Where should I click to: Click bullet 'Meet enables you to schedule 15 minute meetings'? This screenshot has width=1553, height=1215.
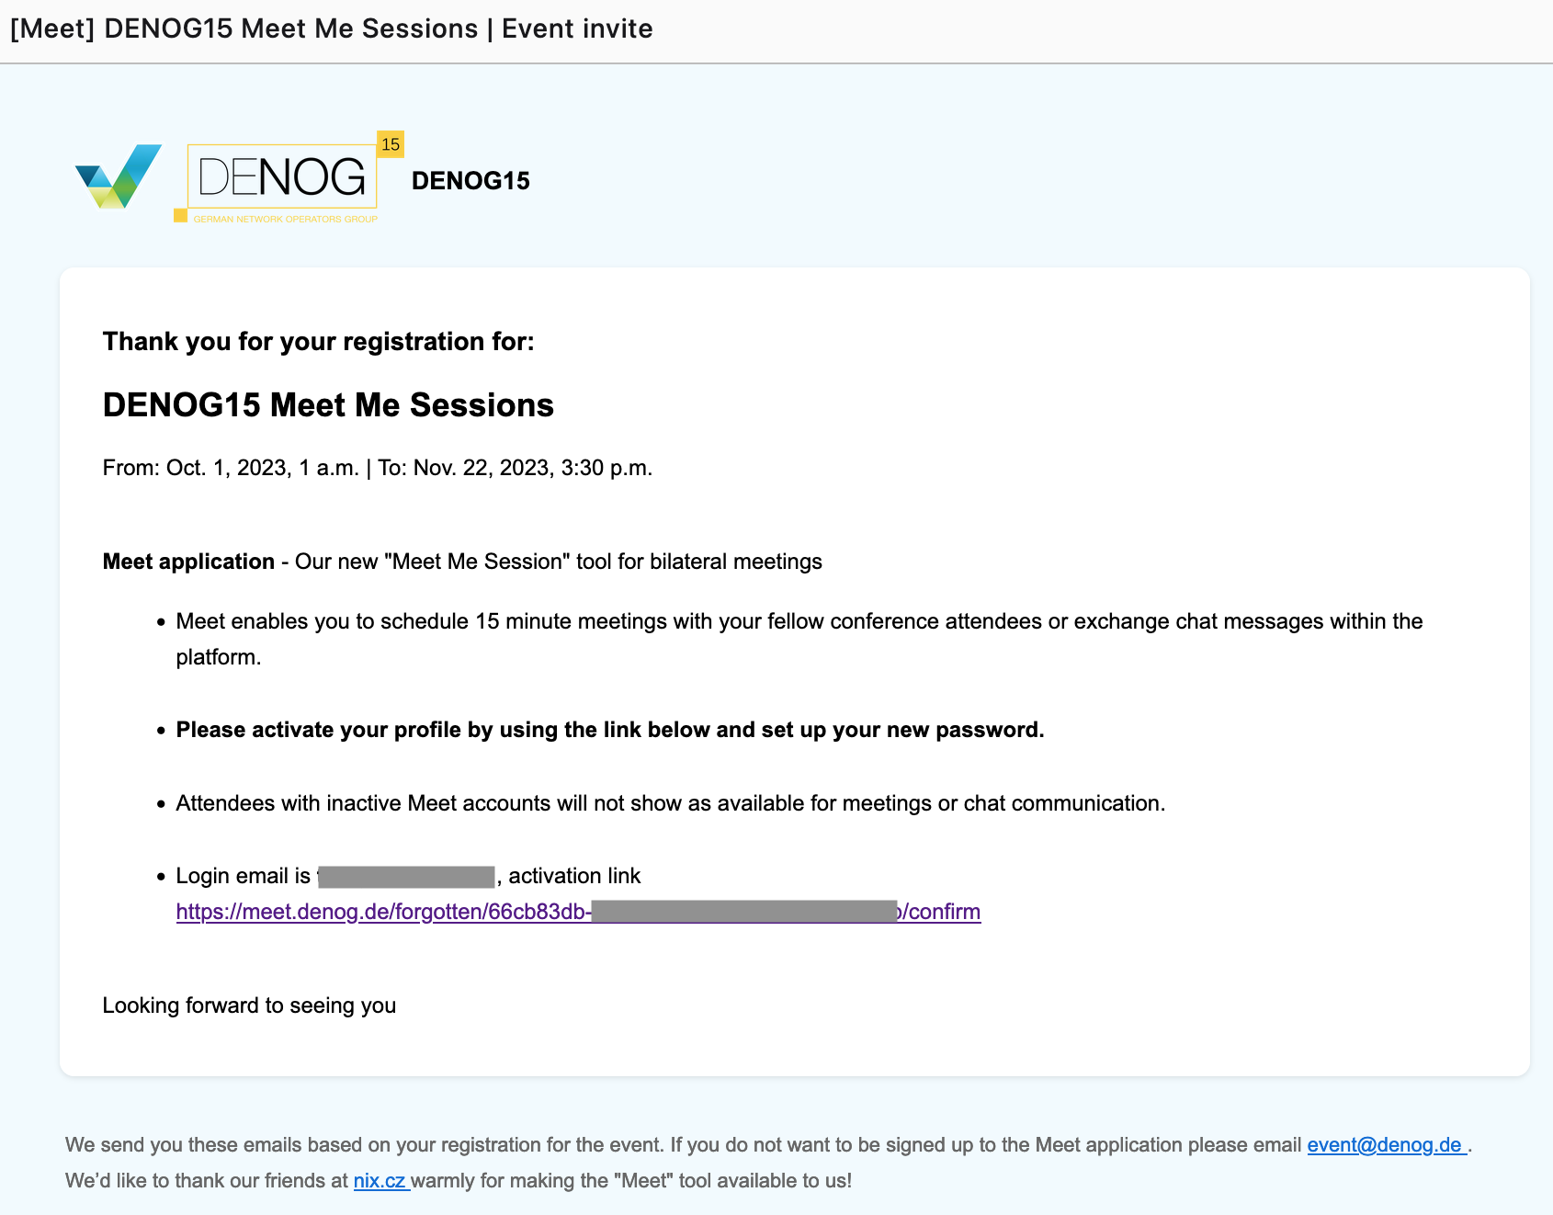(x=799, y=639)
